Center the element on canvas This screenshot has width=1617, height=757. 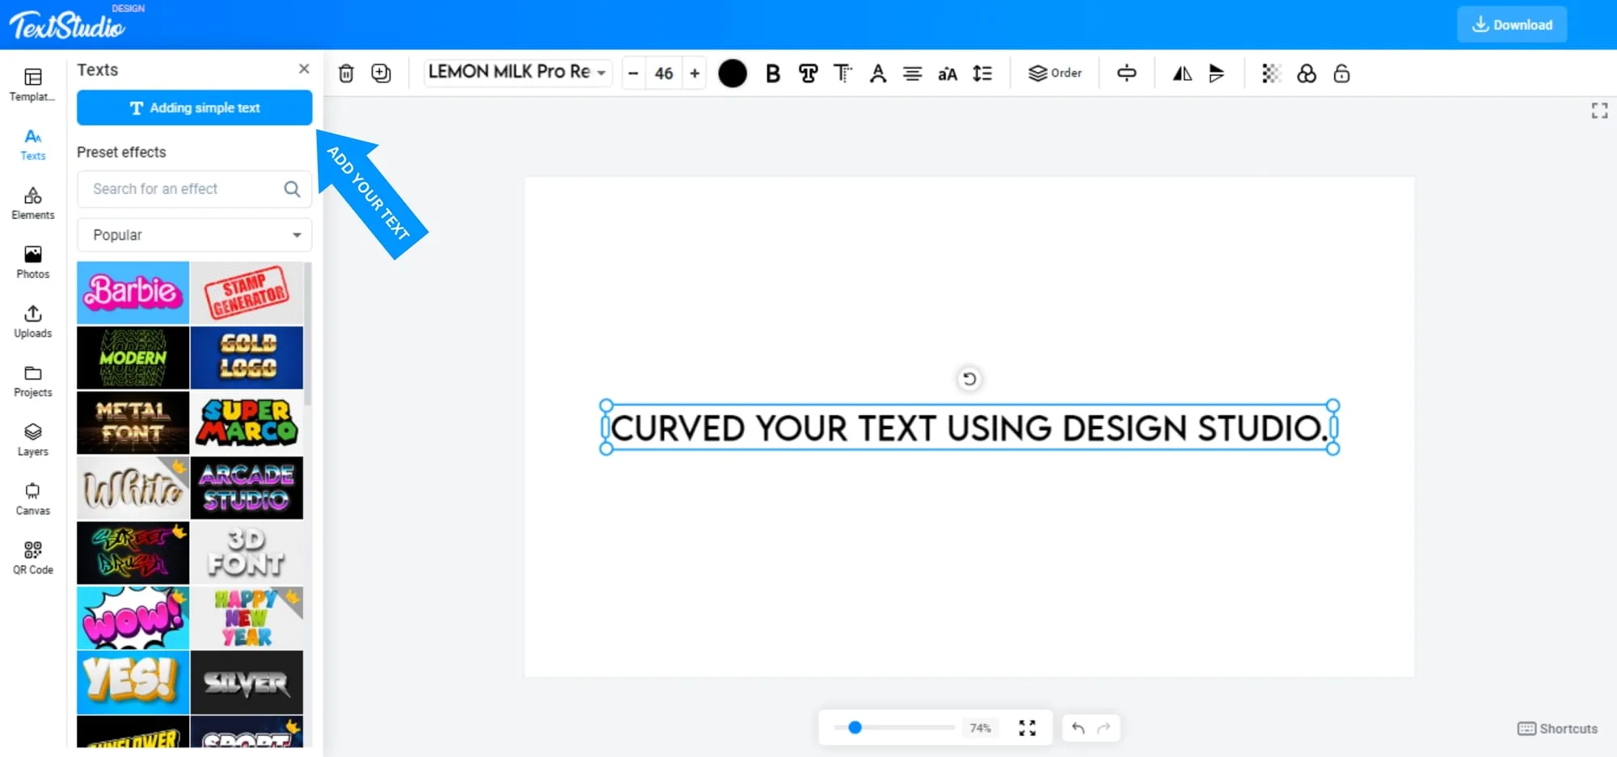1126,74
